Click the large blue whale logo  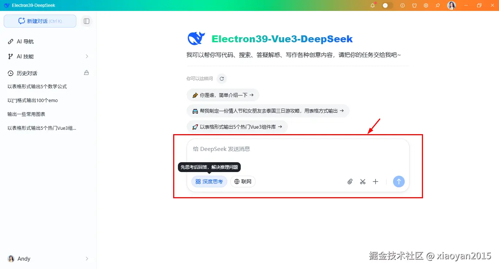tap(196, 39)
